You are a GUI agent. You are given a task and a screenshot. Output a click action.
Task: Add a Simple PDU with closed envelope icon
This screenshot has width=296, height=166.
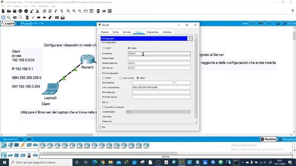click(57, 18)
